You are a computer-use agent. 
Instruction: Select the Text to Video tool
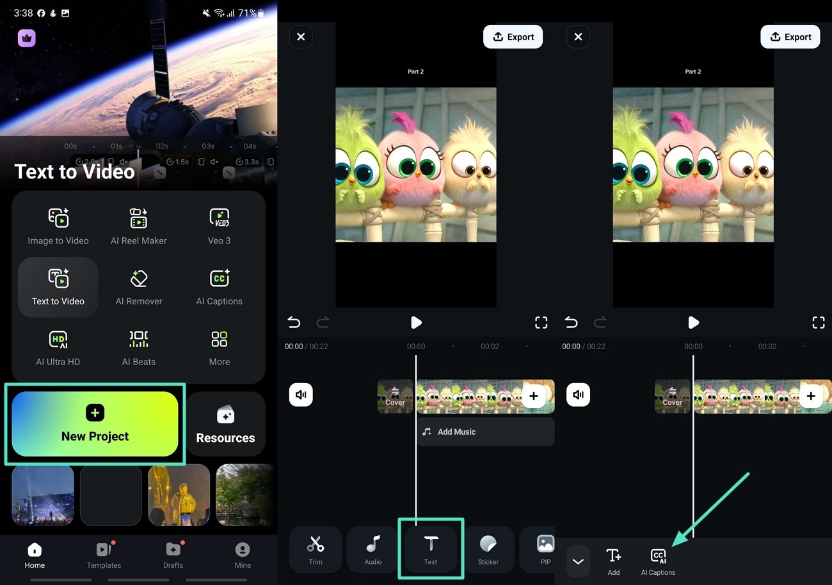58,288
